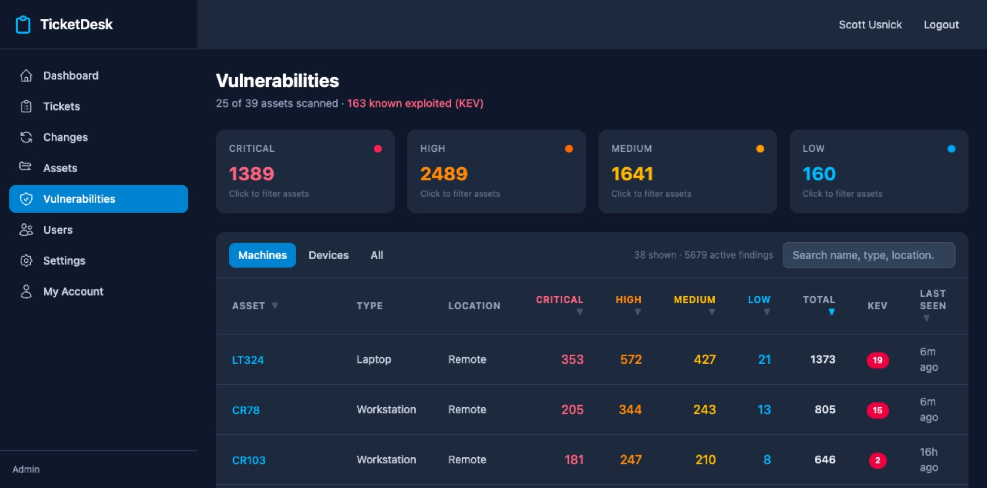The height and width of the screenshot is (488, 987).
Task: Sort by Medium column arrow
Action: point(712,312)
